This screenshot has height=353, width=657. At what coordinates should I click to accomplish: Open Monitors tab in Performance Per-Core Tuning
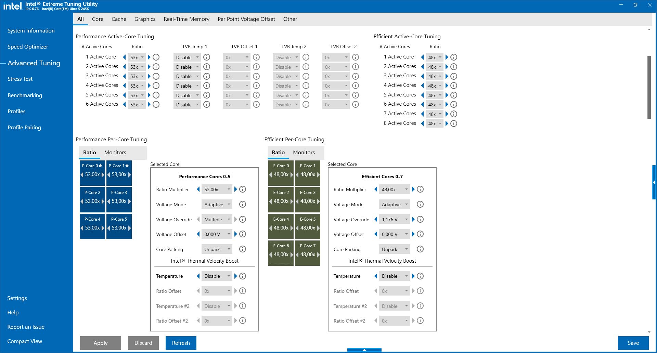pyautogui.click(x=115, y=153)
